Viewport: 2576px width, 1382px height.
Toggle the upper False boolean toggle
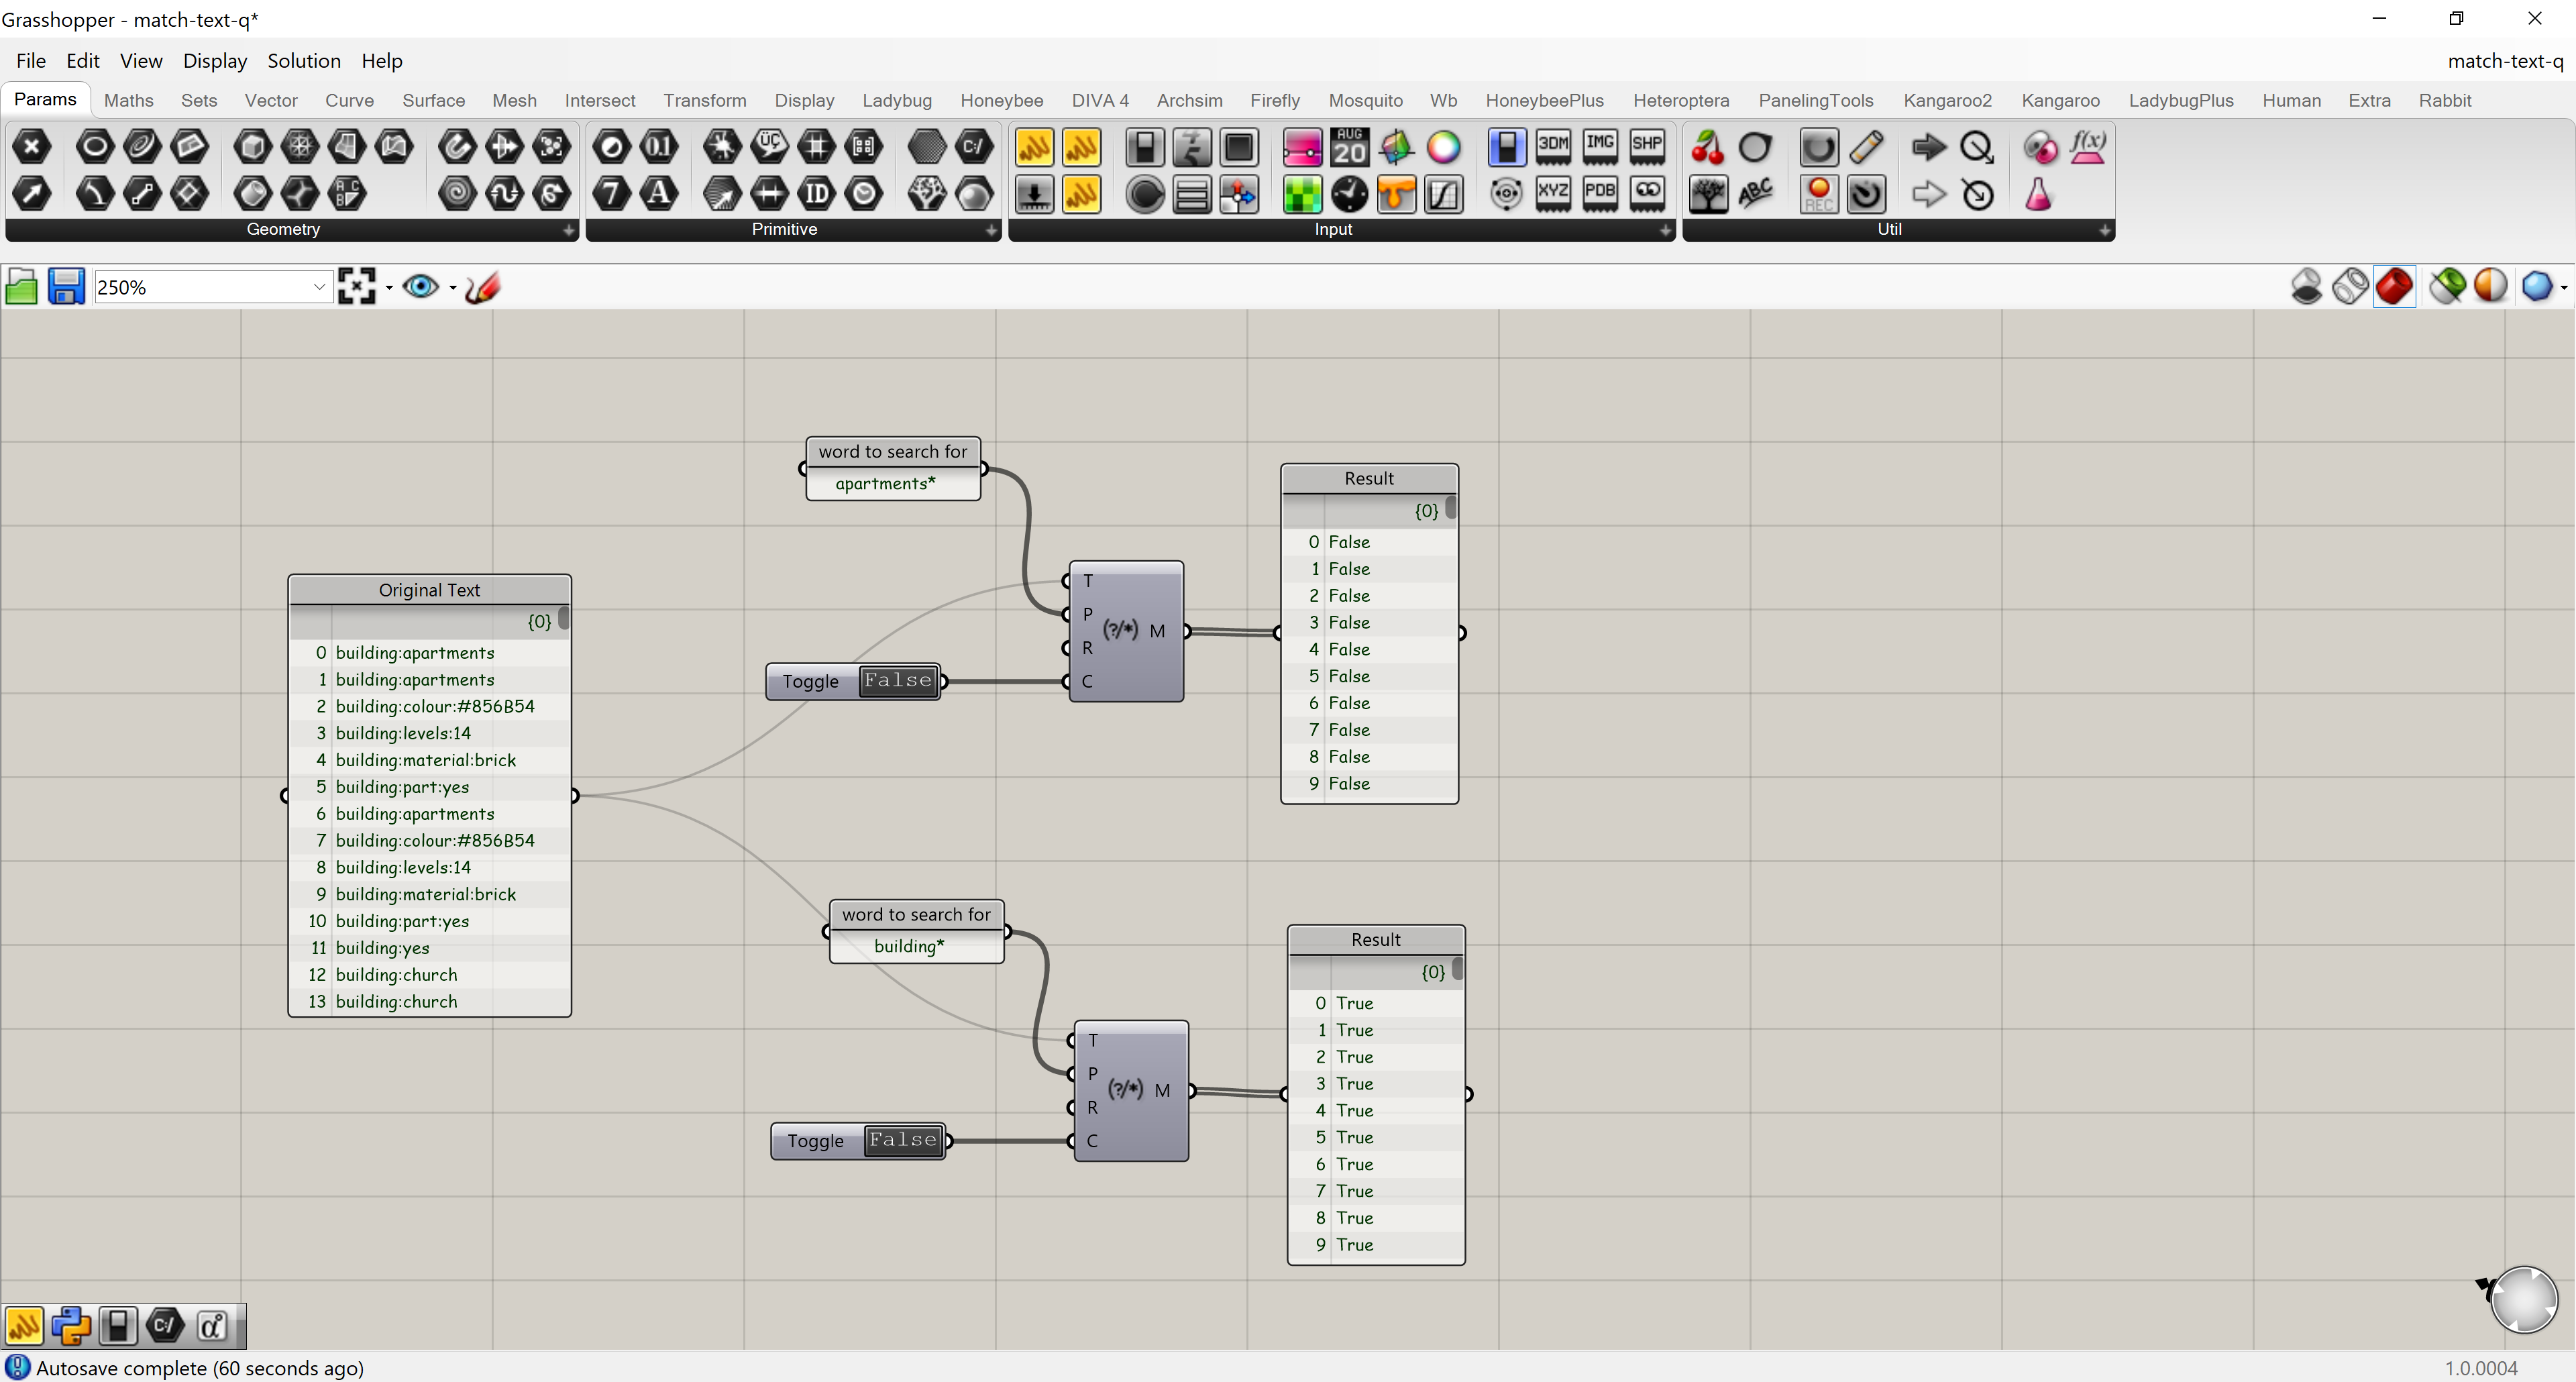pyautogui.click(x=898, y=681)
